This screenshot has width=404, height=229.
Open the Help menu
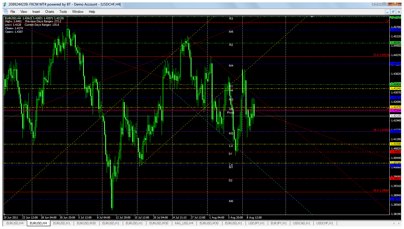pos(92,12)
